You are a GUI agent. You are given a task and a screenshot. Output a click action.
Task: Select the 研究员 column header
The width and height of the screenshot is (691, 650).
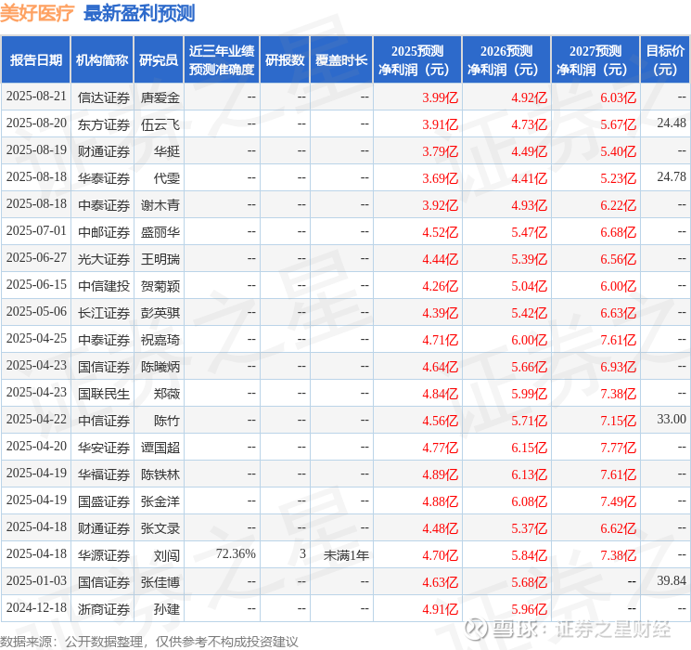coord(159,60)
